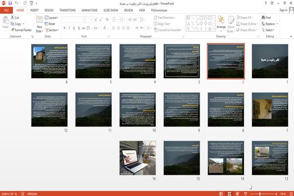Switch to the SLIDE SHOW tab
The image size is (294, 196).
(x=111, y=10)
